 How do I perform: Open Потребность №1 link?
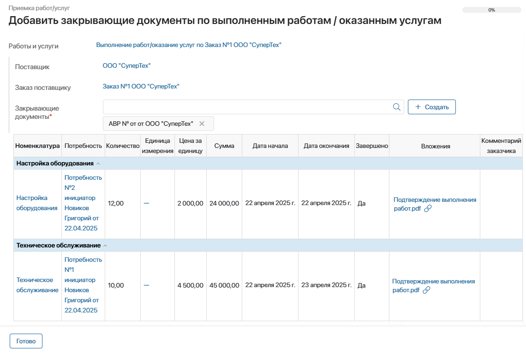point(83,285)
